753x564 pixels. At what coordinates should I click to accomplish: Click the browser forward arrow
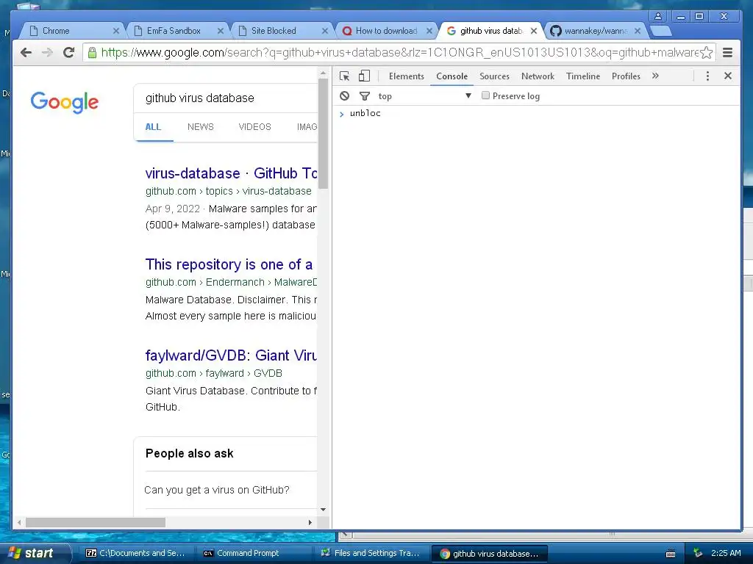(47, 52)
